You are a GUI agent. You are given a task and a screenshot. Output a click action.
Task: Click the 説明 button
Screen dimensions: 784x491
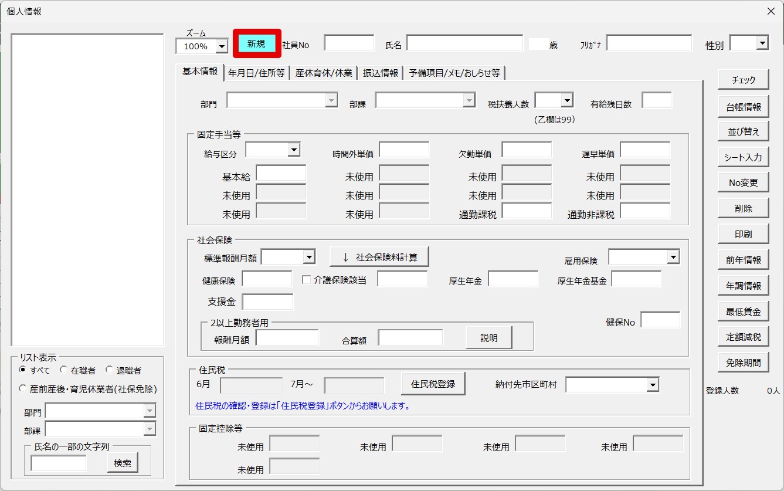point(488,338)
